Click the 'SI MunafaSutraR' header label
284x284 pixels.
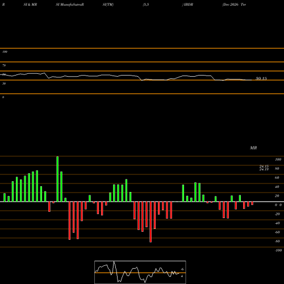coord(70,5)
